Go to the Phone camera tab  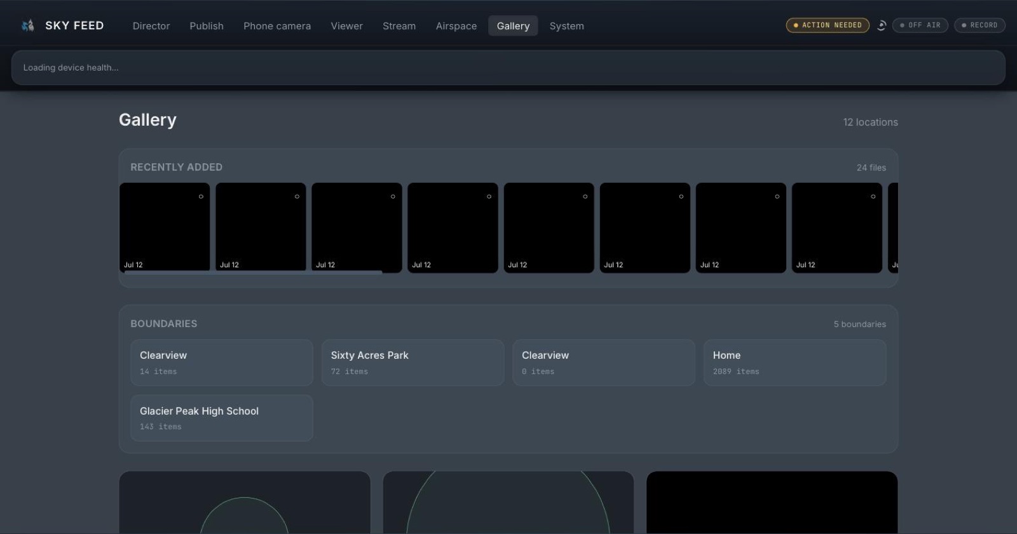(277, 26)
